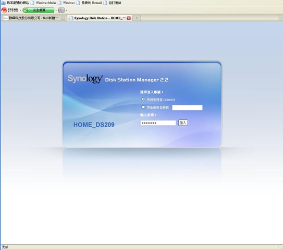Image resolution: width=283 pixels, height=250 pixels.
Task: Close the Synology Disk Station tab
Action: pyautogui.click(x=129, y=18)
